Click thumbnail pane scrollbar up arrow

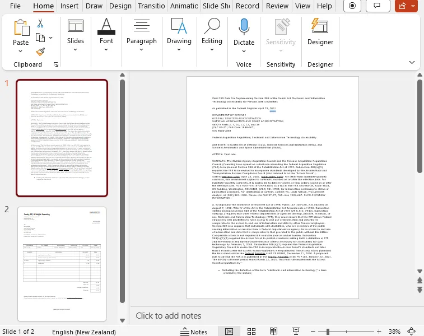coord(122,75)
